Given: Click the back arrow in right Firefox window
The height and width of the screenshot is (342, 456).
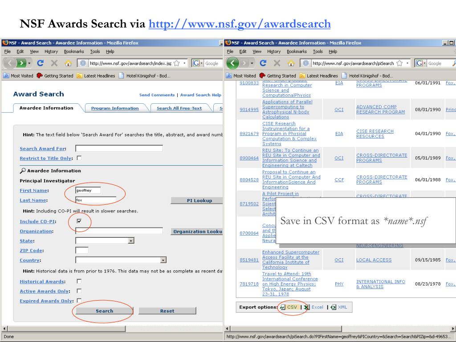Looking at the screenshot, I should [x=232, y=63].
